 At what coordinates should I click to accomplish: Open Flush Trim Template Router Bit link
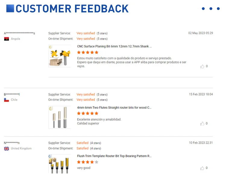(x=114, y=156)
